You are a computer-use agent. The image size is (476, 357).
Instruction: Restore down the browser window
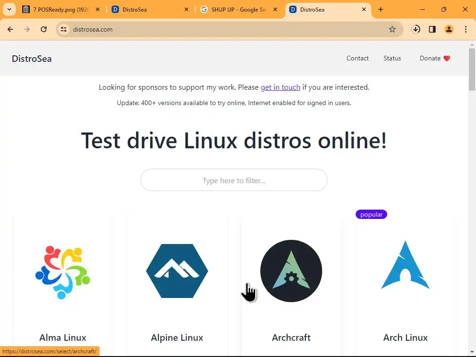point(444,9)
